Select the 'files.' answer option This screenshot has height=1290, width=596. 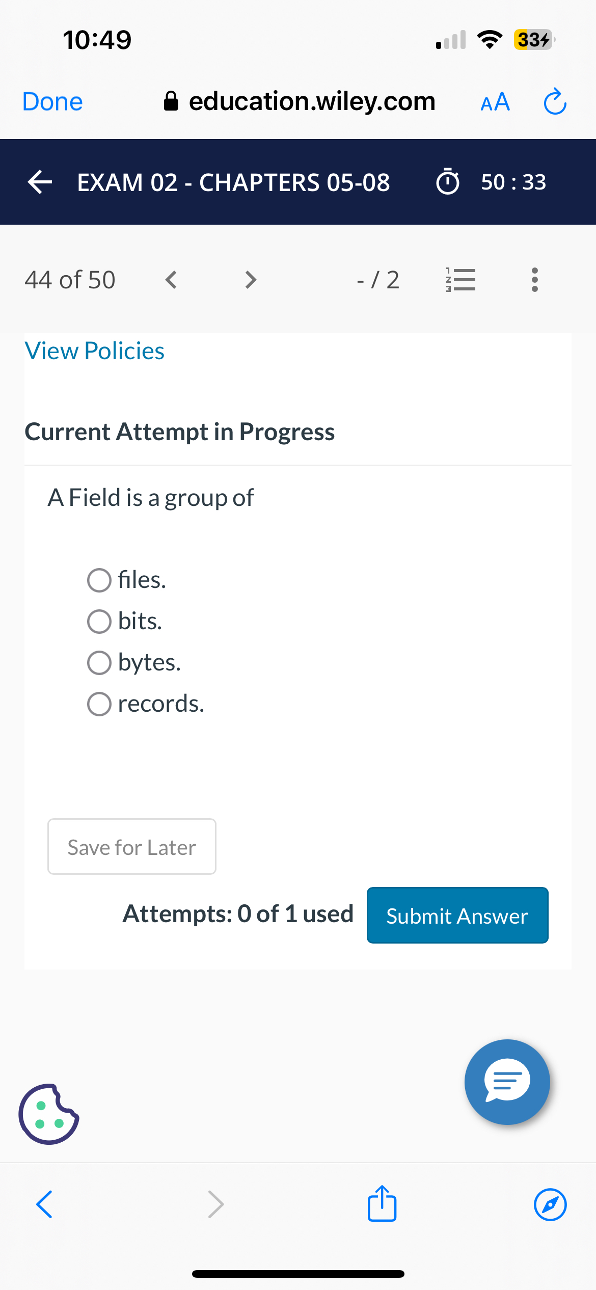[99, 580]
